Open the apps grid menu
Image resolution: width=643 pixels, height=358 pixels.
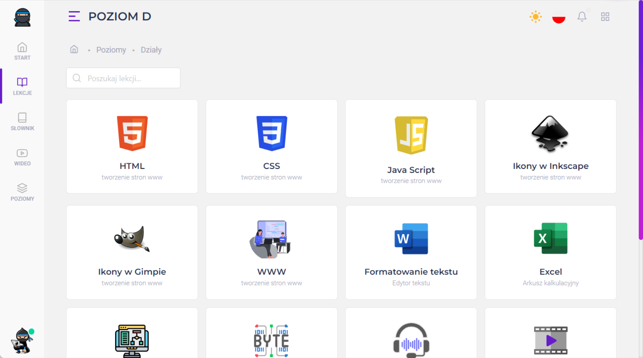tap(605, 17)
